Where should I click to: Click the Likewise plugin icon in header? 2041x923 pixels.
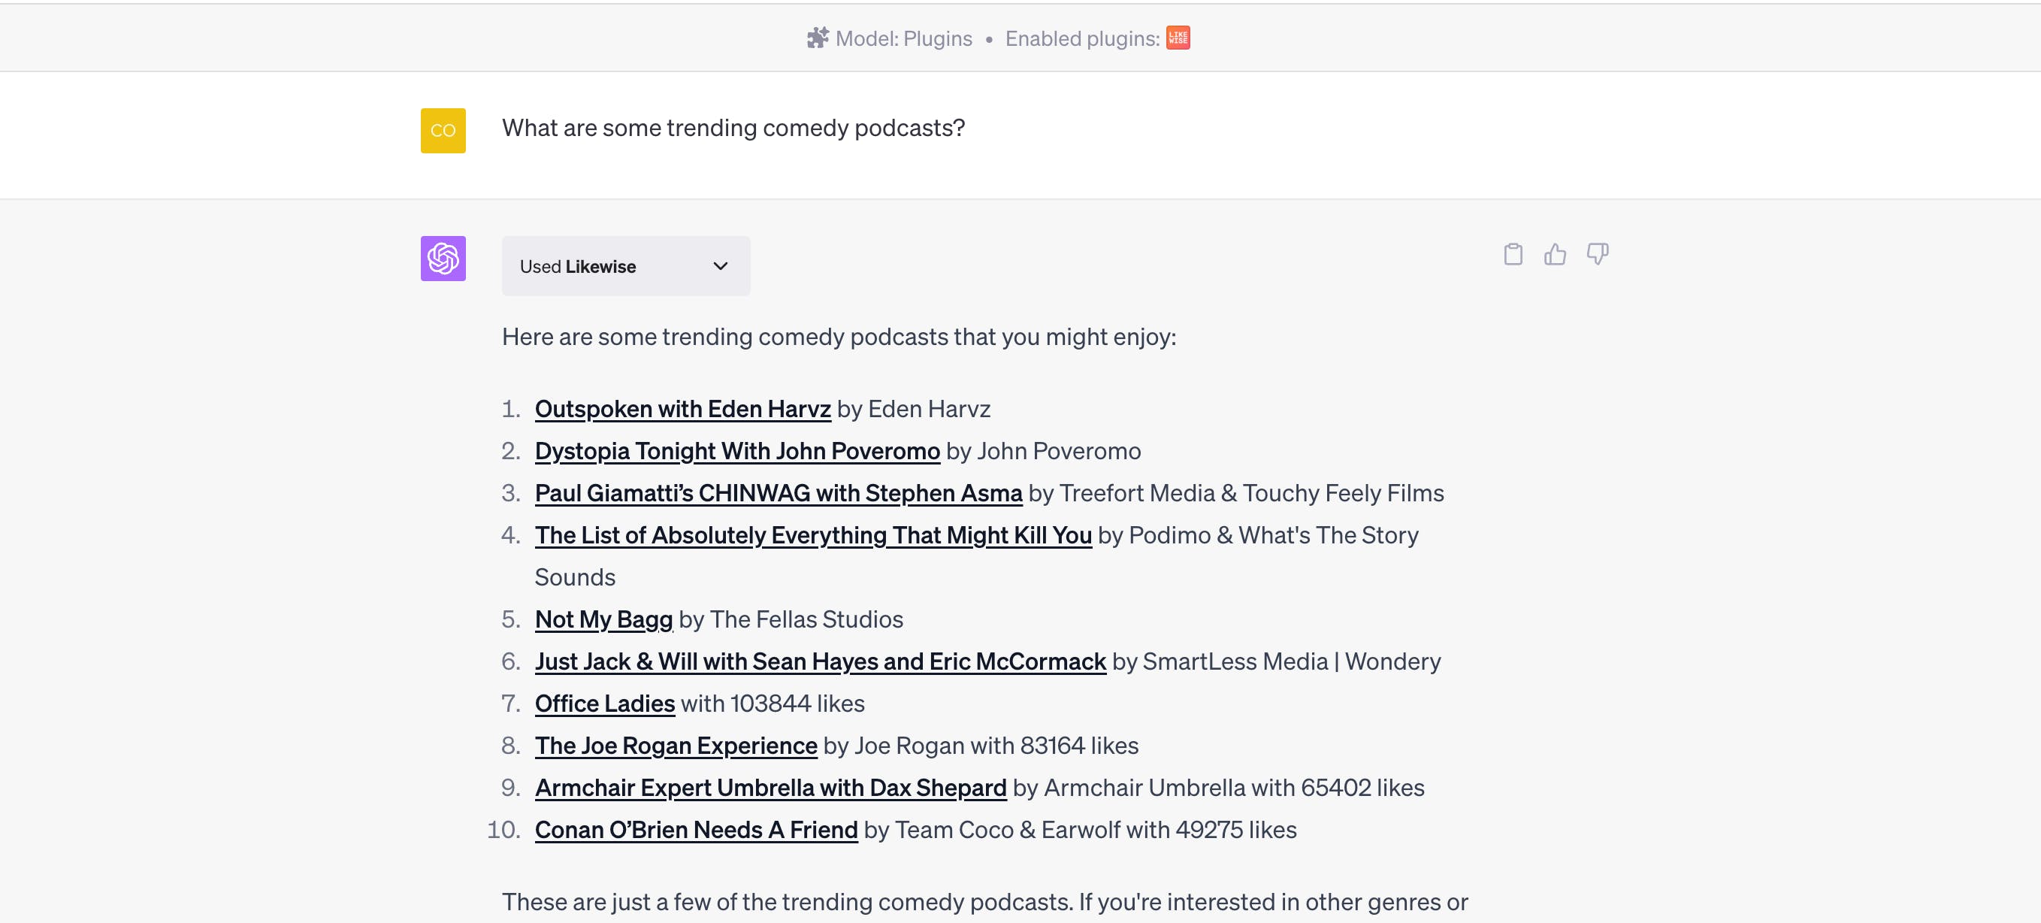[1178, 38]
